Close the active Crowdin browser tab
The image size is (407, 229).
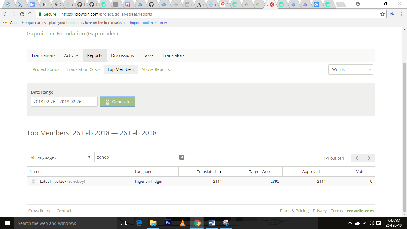tap(272, 4)
